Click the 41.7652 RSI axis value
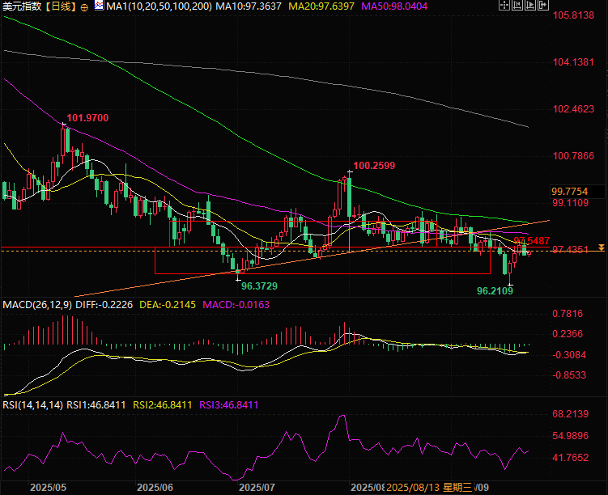 tap(571, 458)
